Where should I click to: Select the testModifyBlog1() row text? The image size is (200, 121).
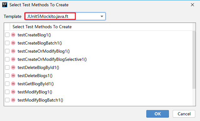click(35, 92)
